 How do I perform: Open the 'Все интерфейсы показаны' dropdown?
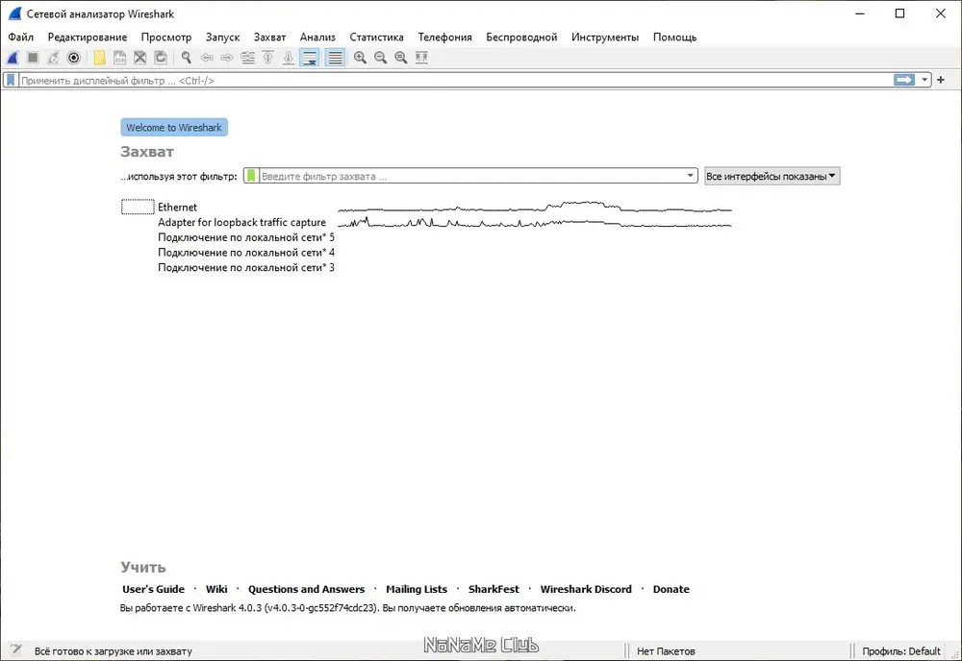[772, 176]
